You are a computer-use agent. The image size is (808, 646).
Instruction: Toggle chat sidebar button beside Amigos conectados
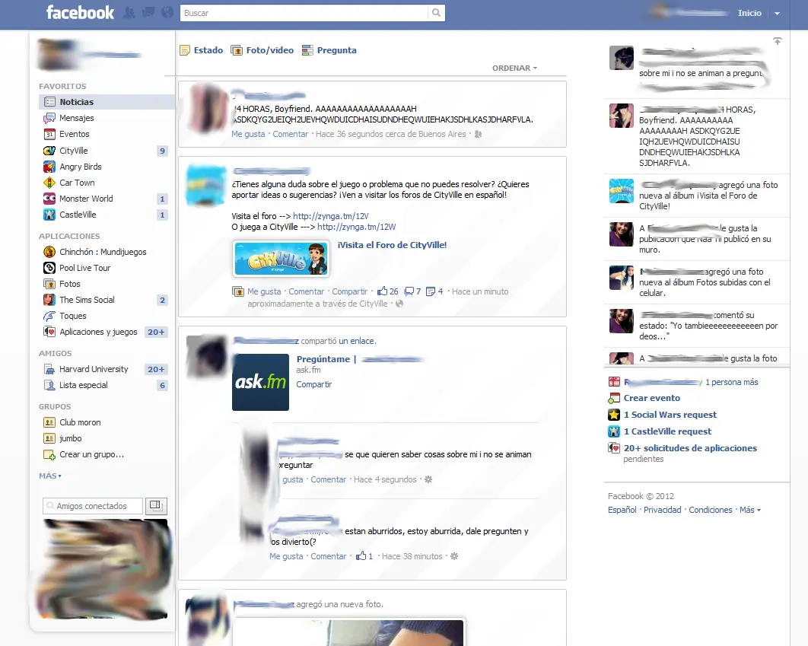pyautogui.click(x=156, y=506)
